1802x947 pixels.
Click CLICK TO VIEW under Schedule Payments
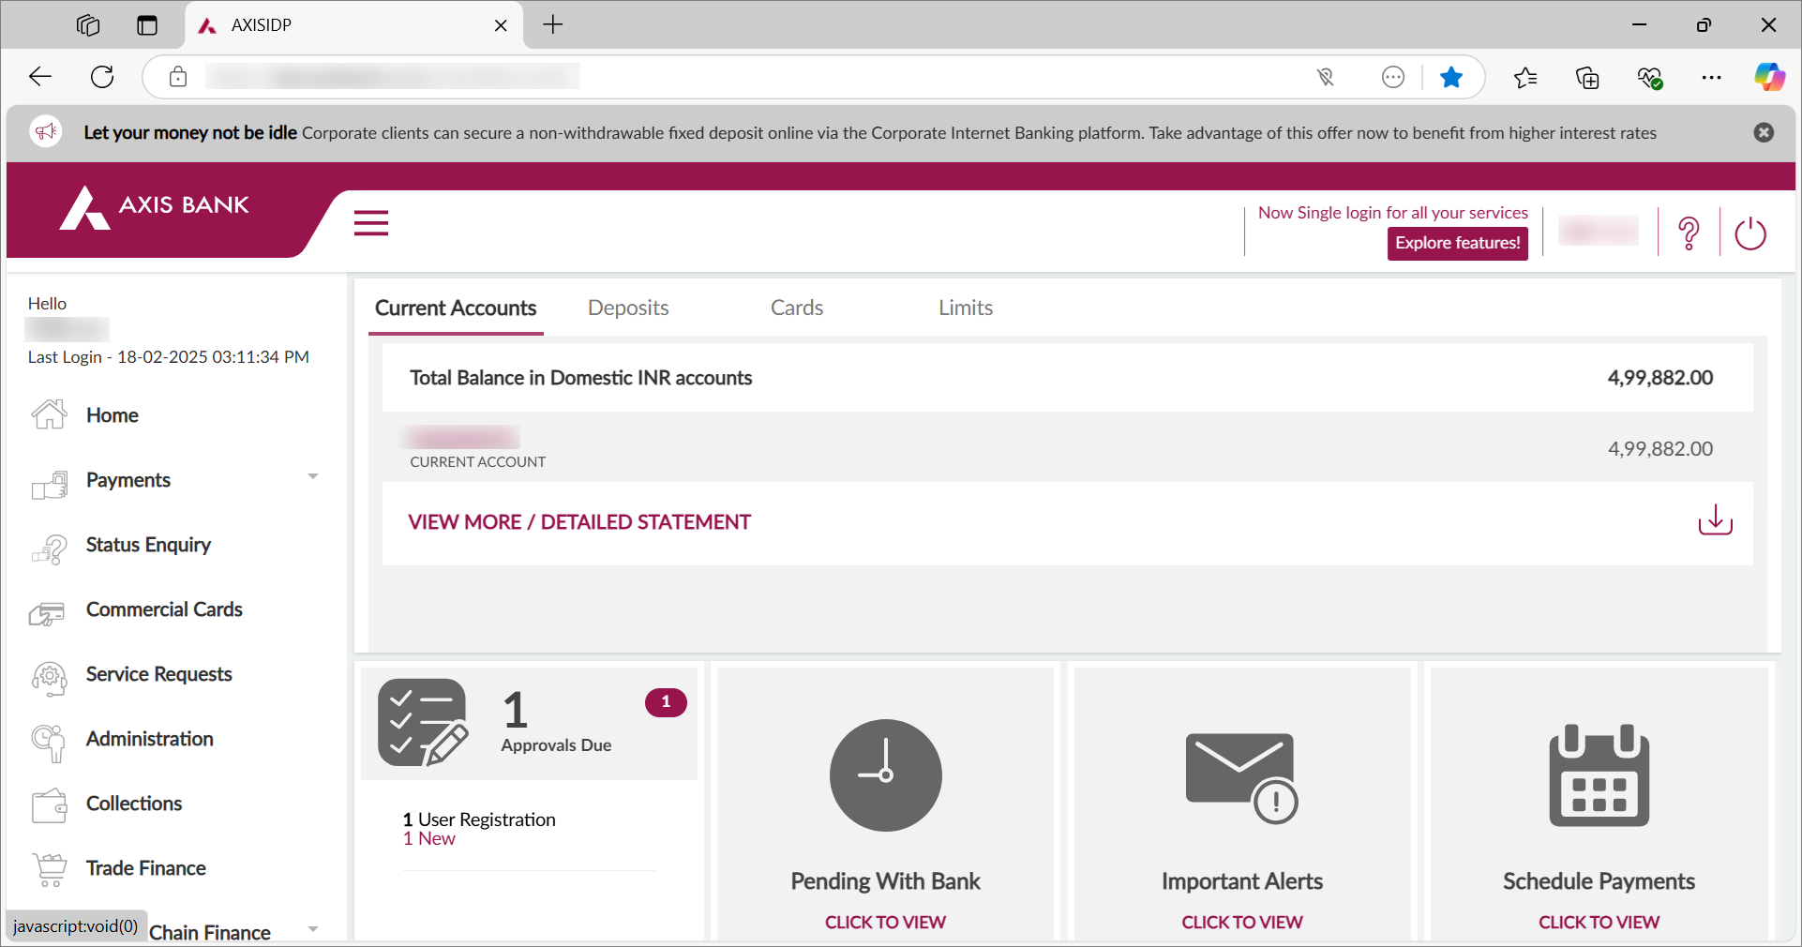1599,923
